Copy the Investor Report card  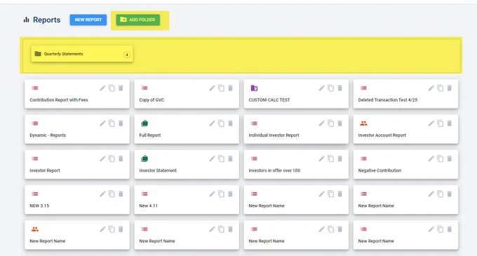[112, 159]
